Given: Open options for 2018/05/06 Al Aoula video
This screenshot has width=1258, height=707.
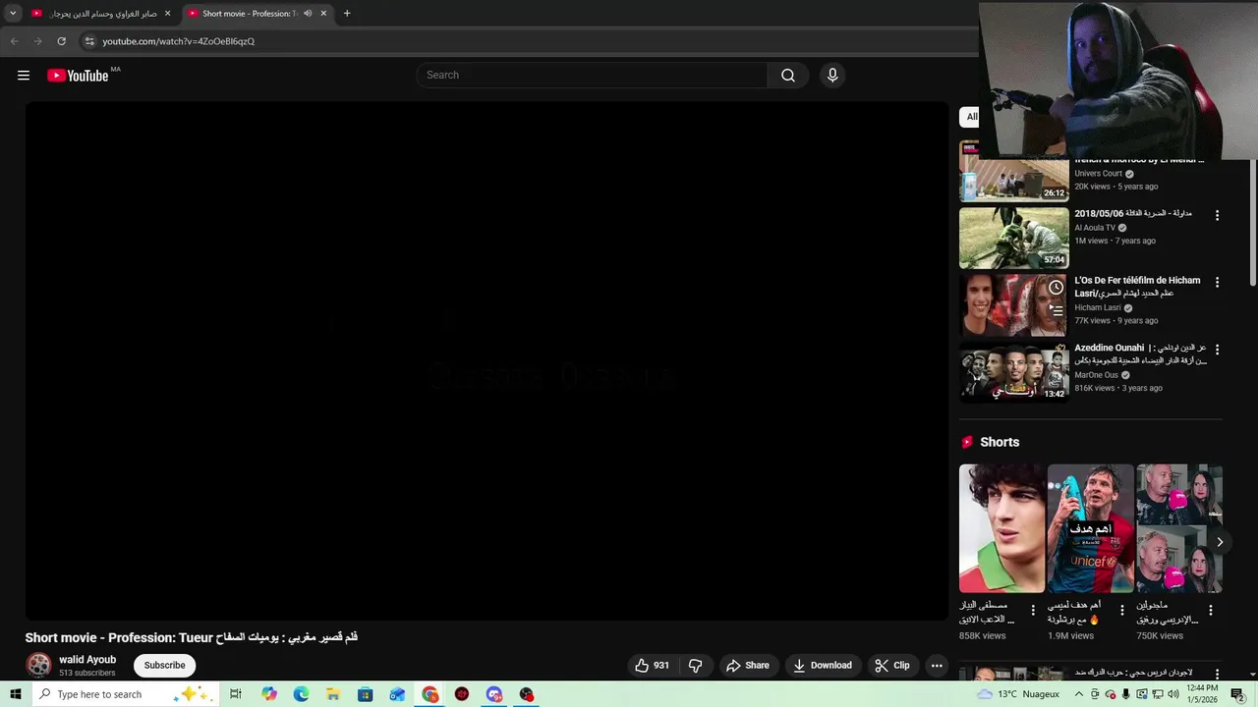Looking at the screenshot, I should click(x=1217, y=215).
